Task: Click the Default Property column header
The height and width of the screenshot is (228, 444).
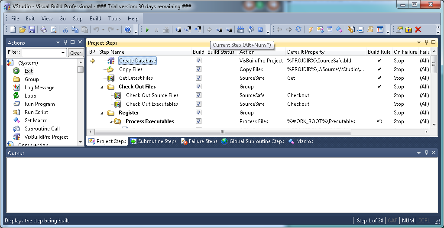Action: (x=326, y=52)
